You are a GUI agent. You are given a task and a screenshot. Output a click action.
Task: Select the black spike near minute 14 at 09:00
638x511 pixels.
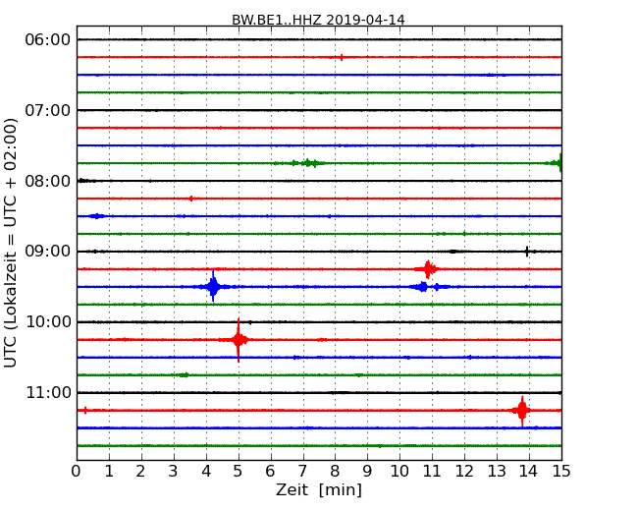527,252
